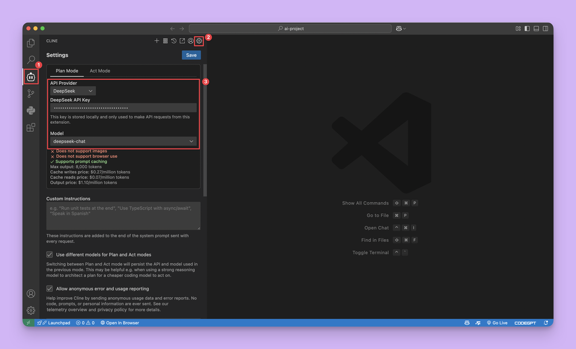Select the Cline robot icon in activity bar
The width and height of the screenshot is (576, 349).
[x=31, y=77]
